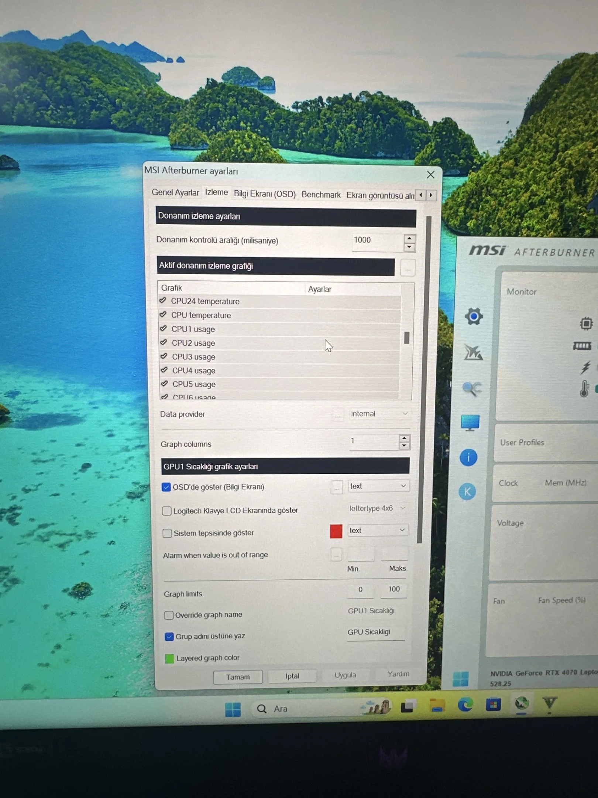
Task: Select the İzleme tab
Action: click(x=216, y=192)
